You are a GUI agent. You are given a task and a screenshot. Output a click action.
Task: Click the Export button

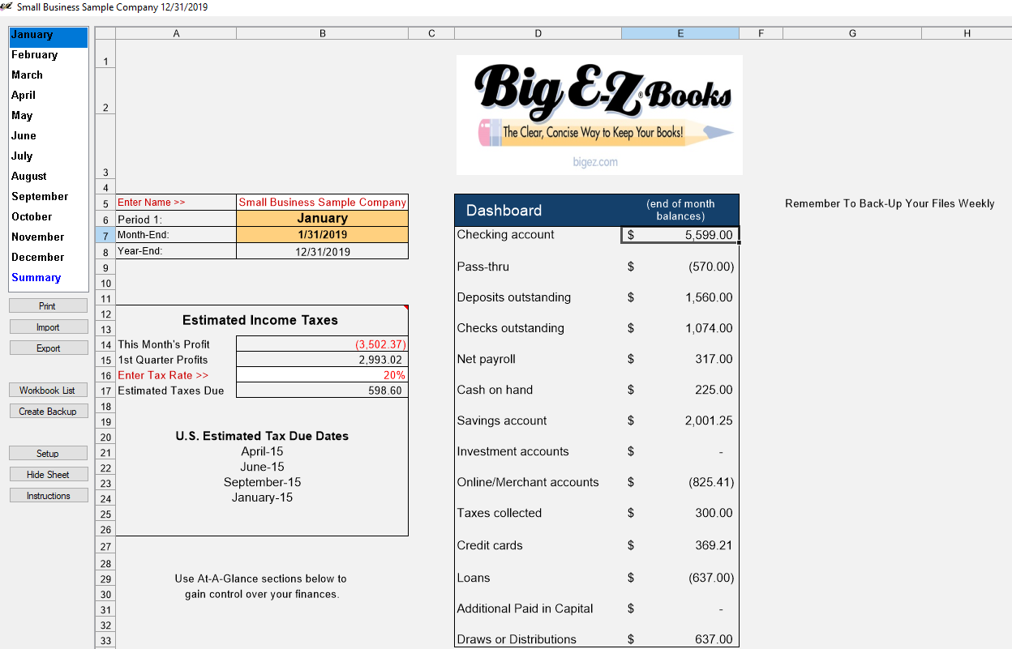coord(48,348)
